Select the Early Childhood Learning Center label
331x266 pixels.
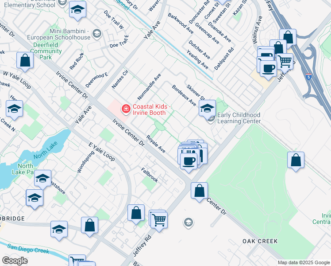(x=239, y=118)
